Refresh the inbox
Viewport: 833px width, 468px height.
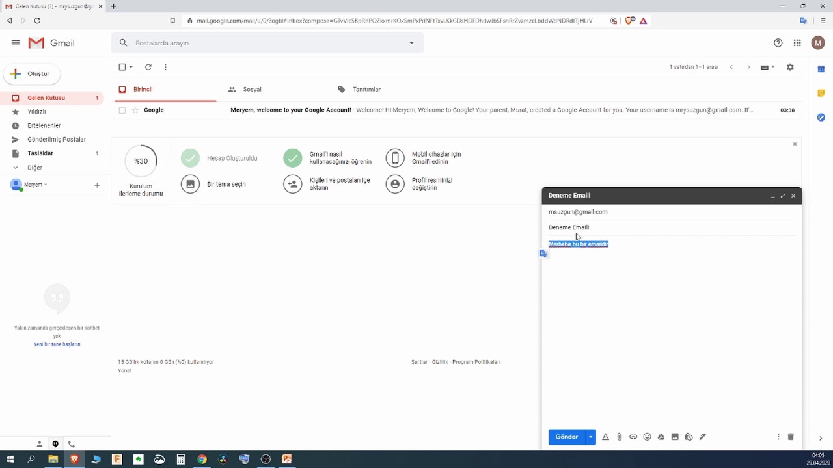point(148,67)
